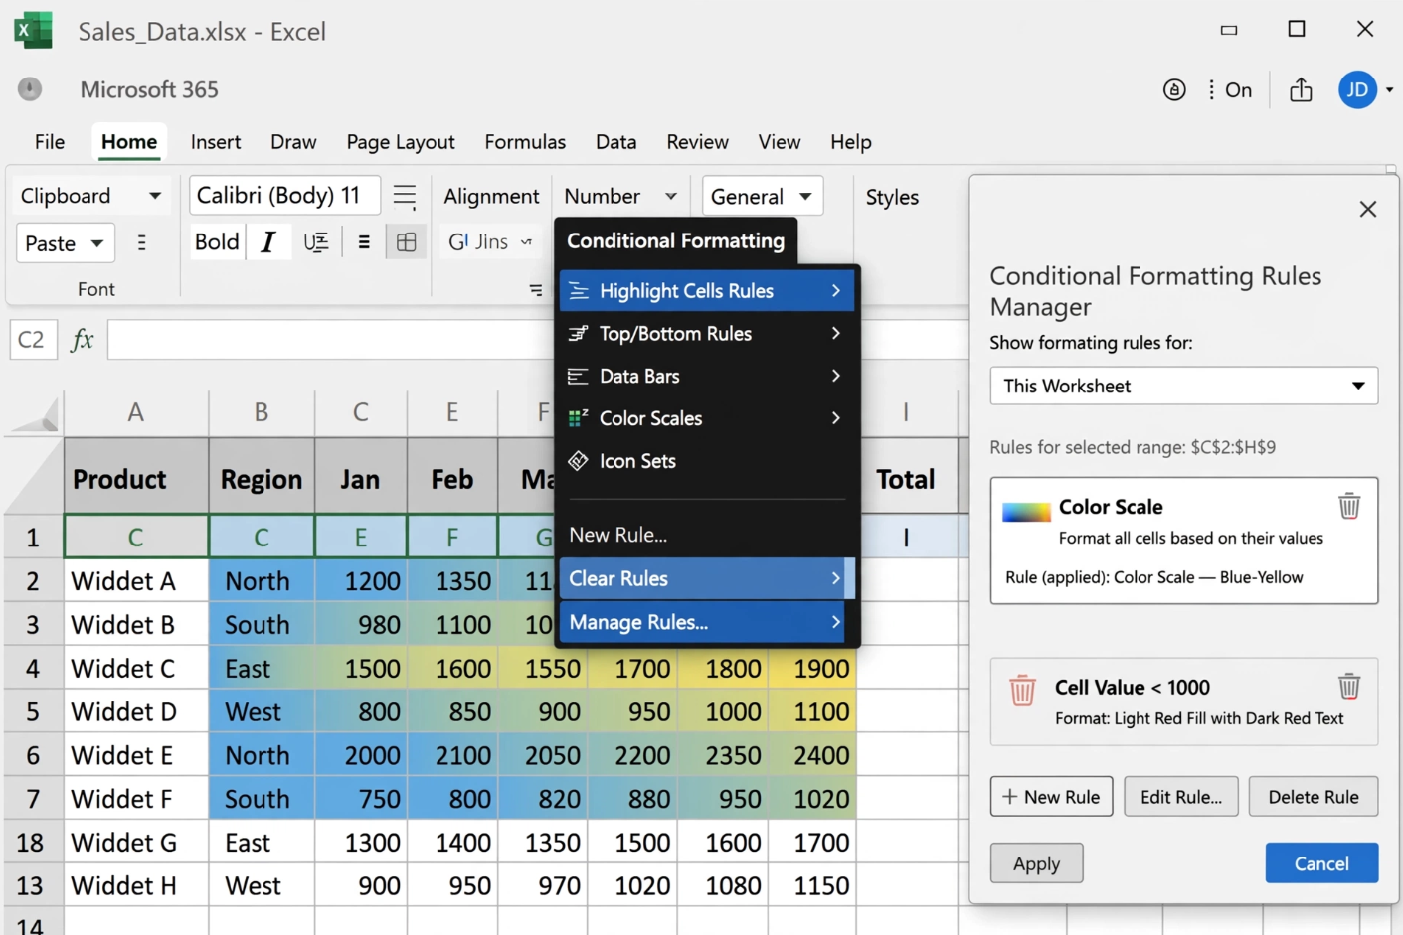Open the Number group dropdown
This screenshot has height=935, width=1403.
[x=671, y=197]
